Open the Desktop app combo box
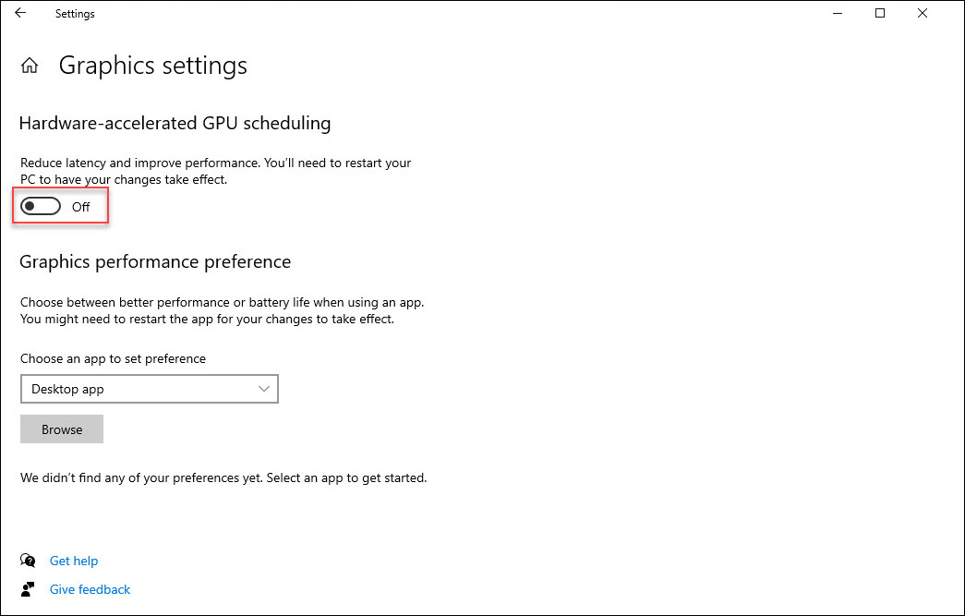Image resolution: width=965 pixels, height=616 pixels. click(150, 389)
